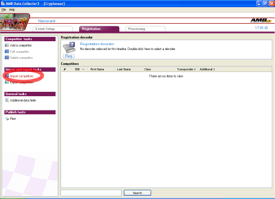
Task: Switch to the Registration tab
Action: (x=99, y=29)
